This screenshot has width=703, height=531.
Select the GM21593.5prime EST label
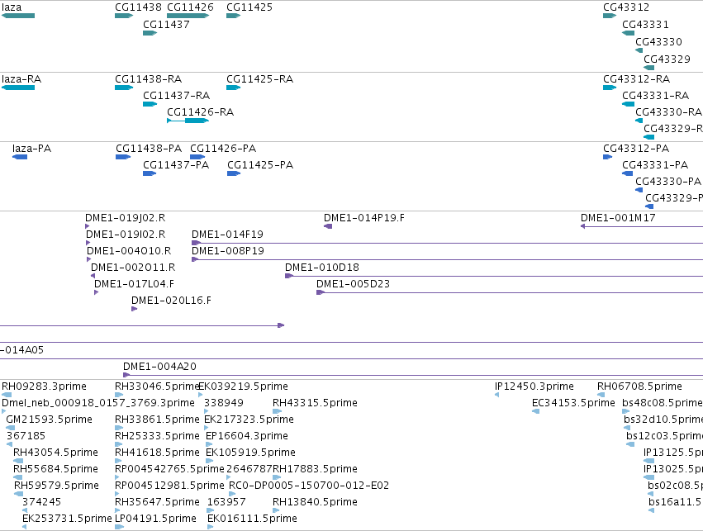49,420
